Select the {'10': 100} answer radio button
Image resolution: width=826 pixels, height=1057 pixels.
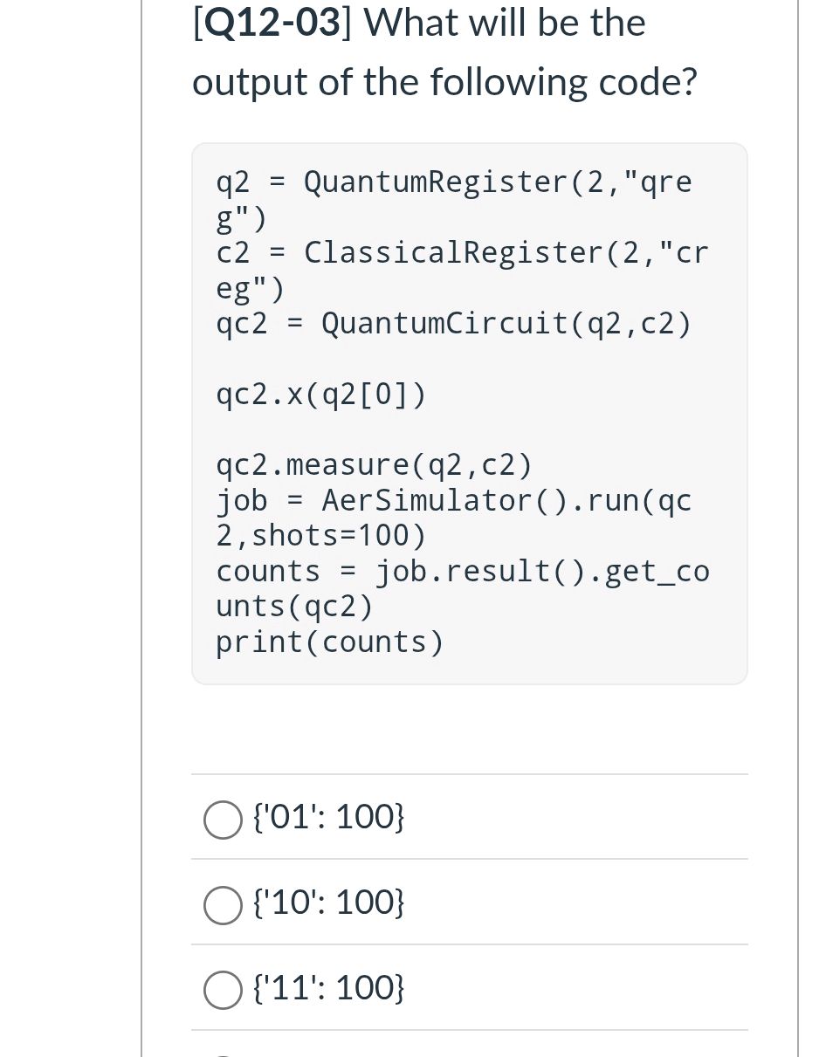[223, 904]
